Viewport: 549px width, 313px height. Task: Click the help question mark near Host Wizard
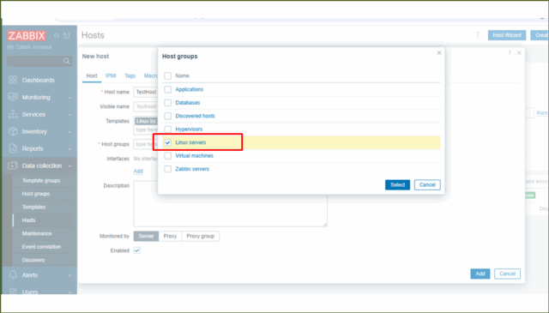point(477,35)
